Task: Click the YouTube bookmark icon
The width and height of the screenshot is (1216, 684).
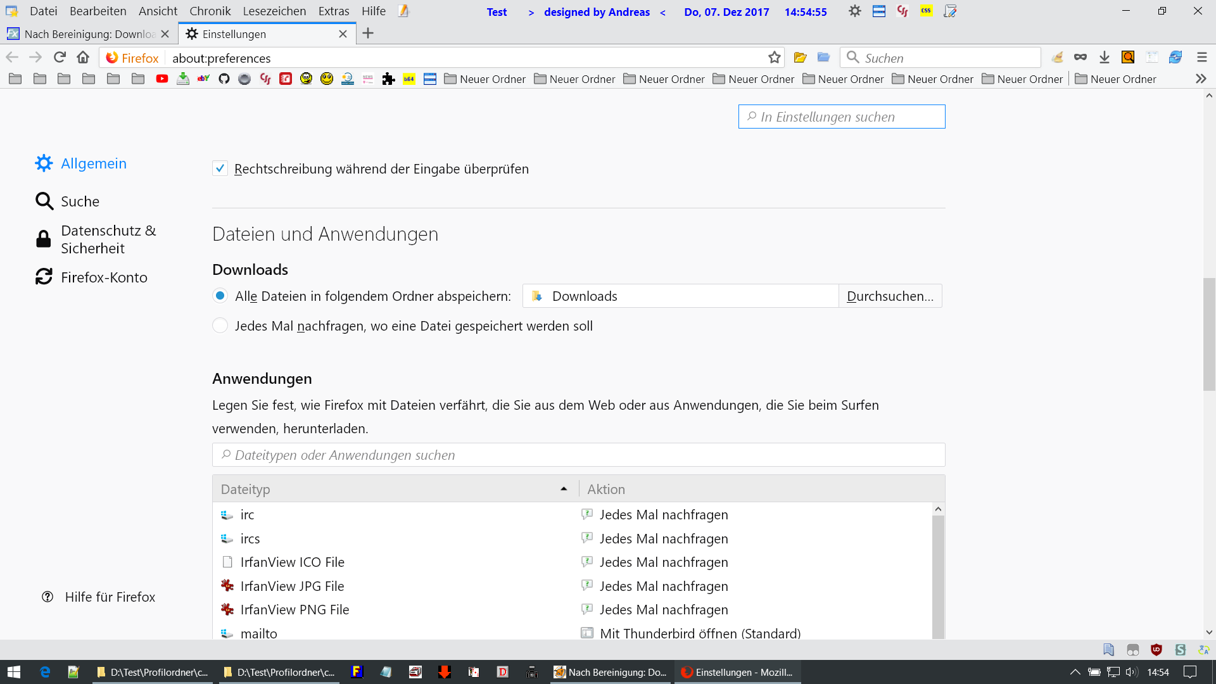Action: coord(162,79)
